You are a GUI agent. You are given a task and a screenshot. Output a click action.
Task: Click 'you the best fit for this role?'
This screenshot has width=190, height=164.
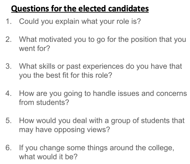65,75
